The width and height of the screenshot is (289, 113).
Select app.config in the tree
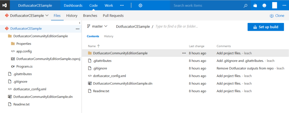click(x=24, y=51)
